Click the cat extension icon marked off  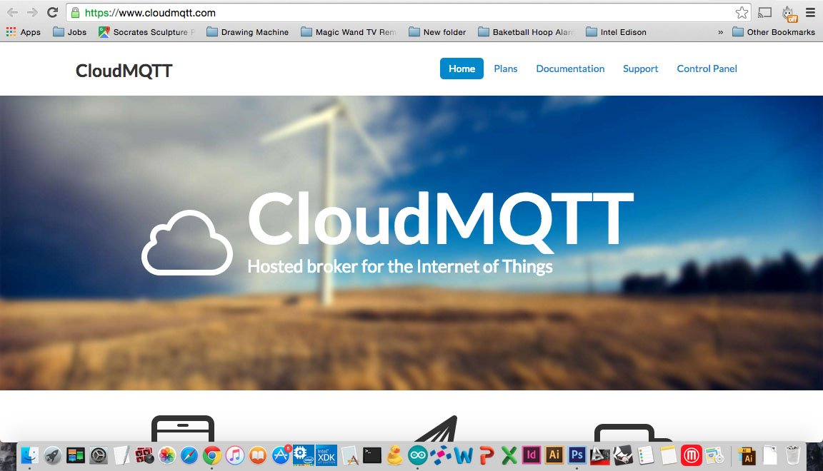tap(789, 14)
